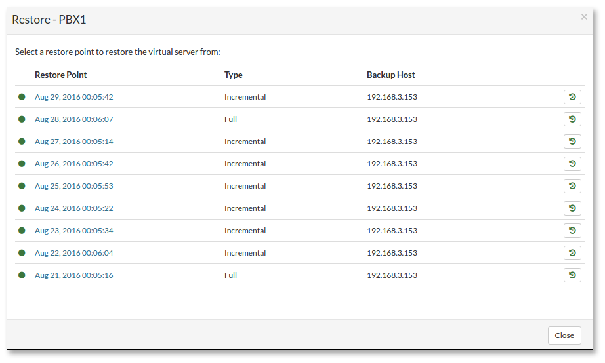The width and height of the screenshot is (605, 363).
Task: Click restore icon for Aug 22, 2016 backup
Action: click(x=572, y=253)
